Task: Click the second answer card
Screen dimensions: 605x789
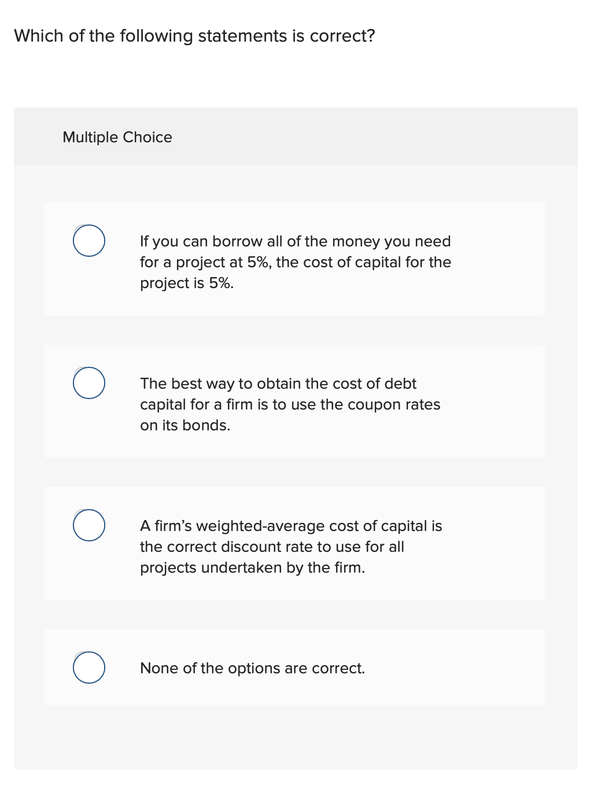Action: 295,401
